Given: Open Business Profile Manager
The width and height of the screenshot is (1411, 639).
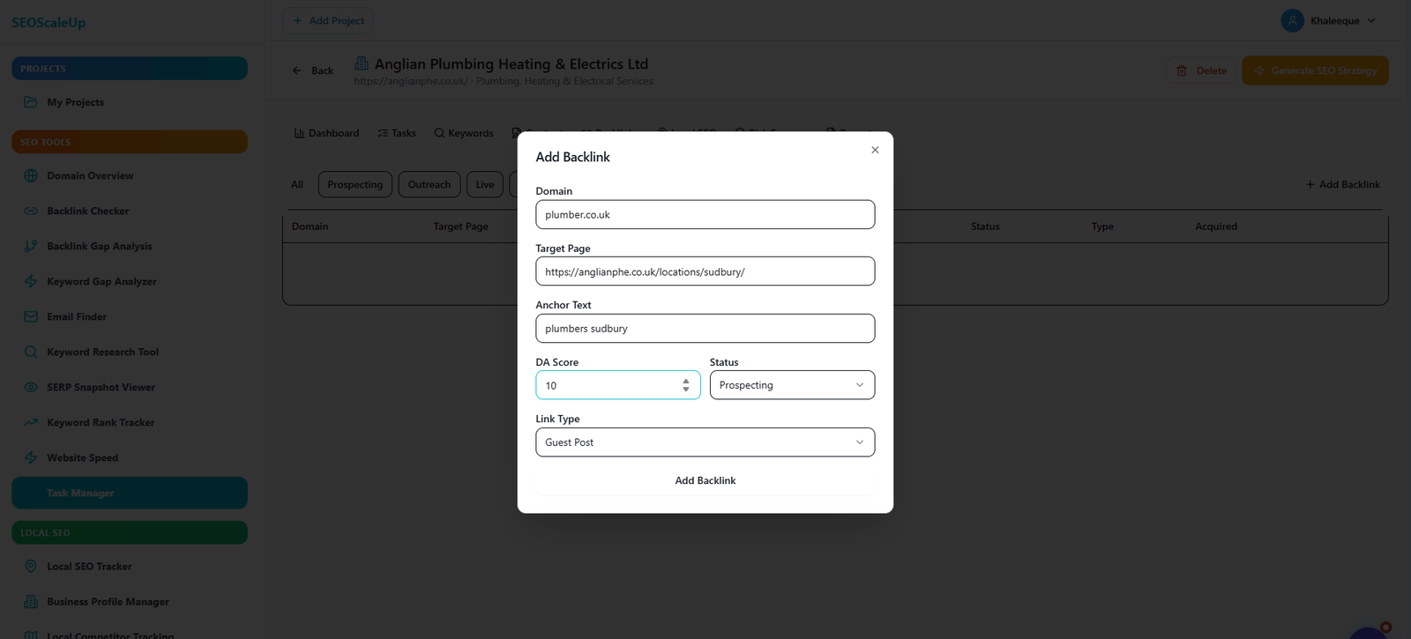Looking at the screenshot, I should pos(129,601).
